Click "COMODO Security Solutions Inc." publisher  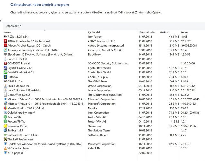pos(108,63)
